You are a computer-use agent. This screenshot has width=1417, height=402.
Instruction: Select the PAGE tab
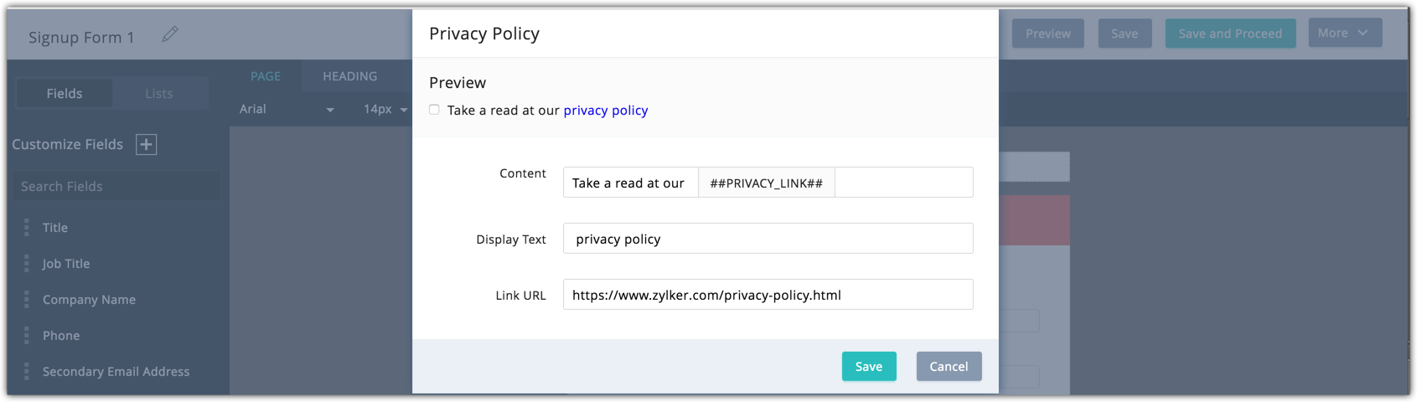click(x=266, y=76)
